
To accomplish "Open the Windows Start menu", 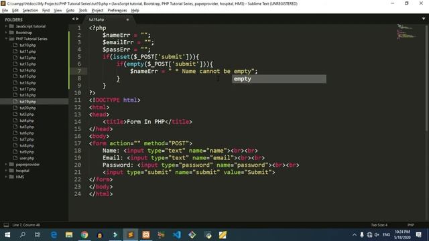I will 7,235.
